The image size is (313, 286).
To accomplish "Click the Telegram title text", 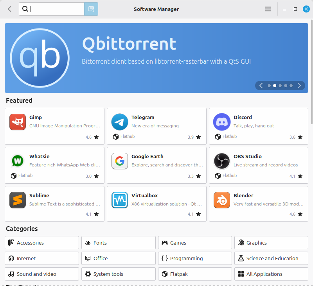I will (x=143, y=117).
